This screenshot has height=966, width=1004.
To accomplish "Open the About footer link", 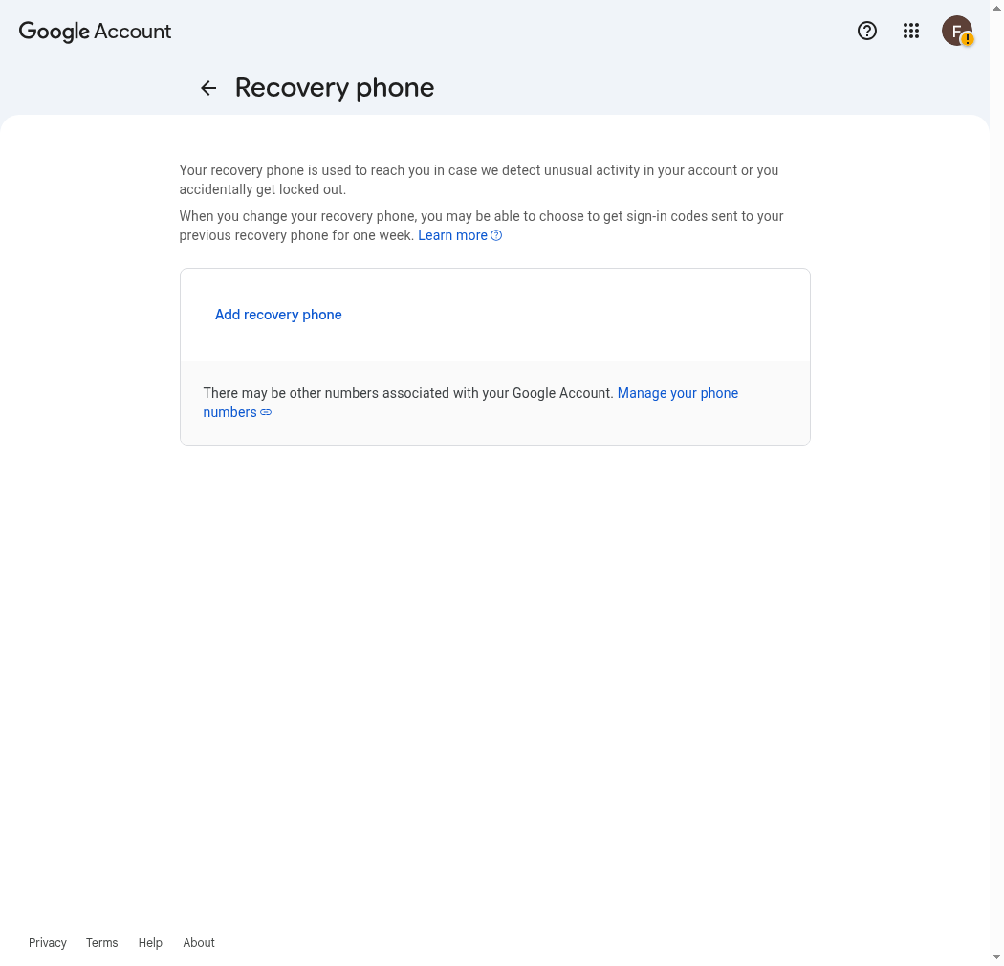I will click(199, 942).
